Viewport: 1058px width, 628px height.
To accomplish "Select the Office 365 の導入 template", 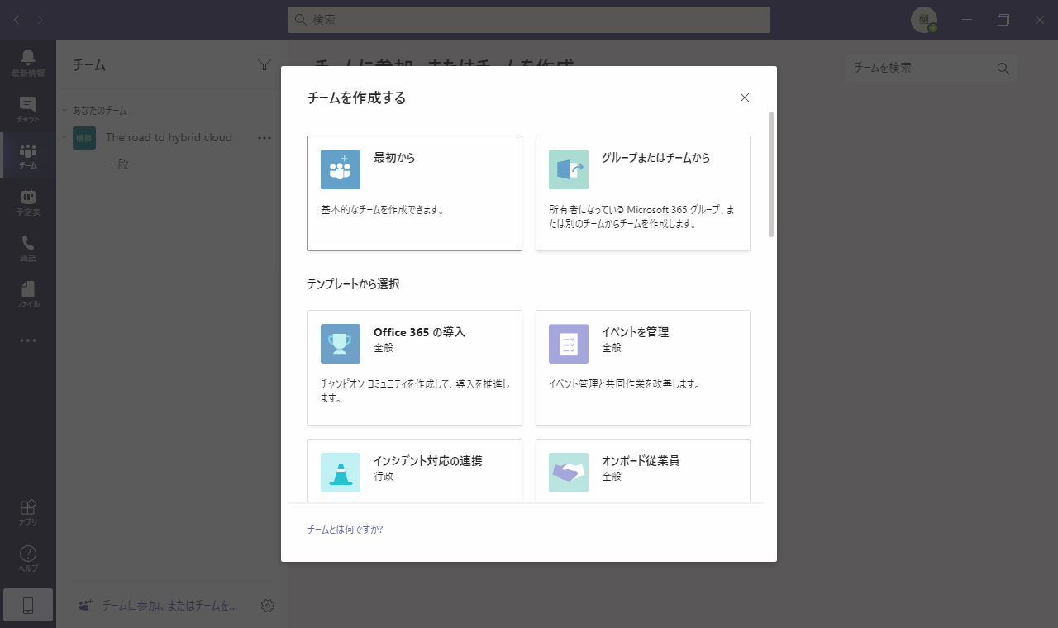I will point(415,368).
